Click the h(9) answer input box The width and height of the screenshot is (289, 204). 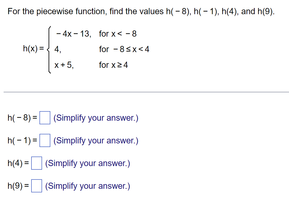point(36,186)
